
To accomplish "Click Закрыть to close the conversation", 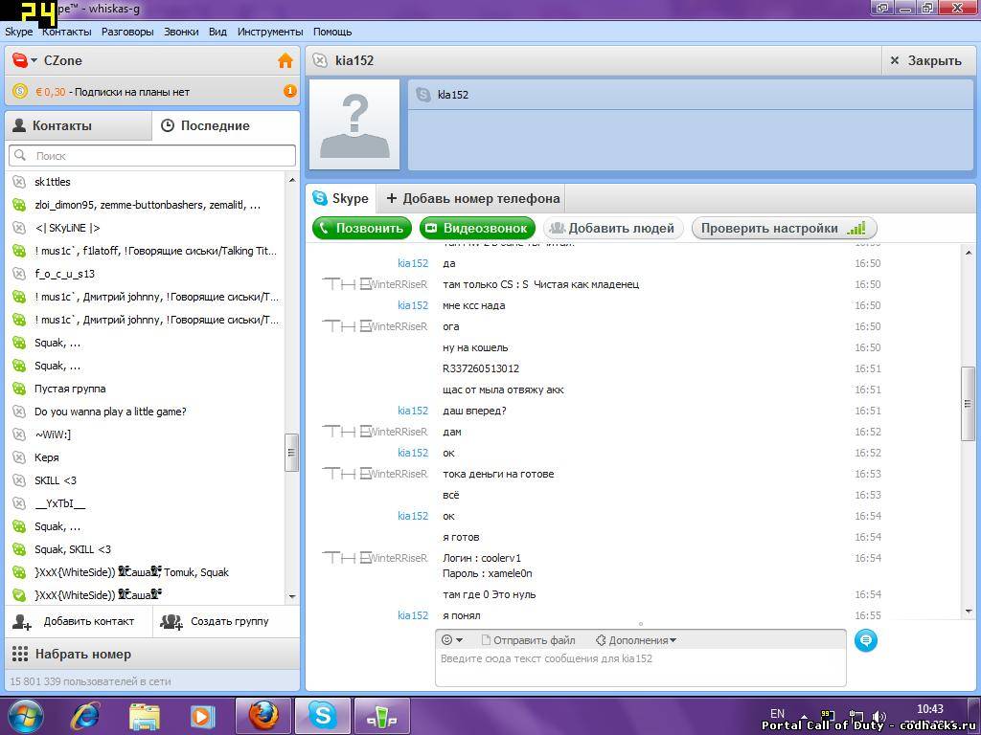I will [x=926, y=60].
